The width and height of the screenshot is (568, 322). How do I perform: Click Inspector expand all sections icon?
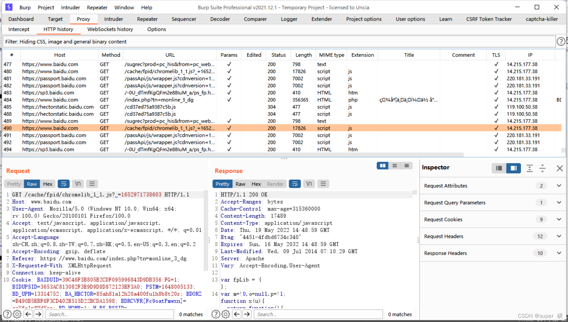[x=529, y=168]
